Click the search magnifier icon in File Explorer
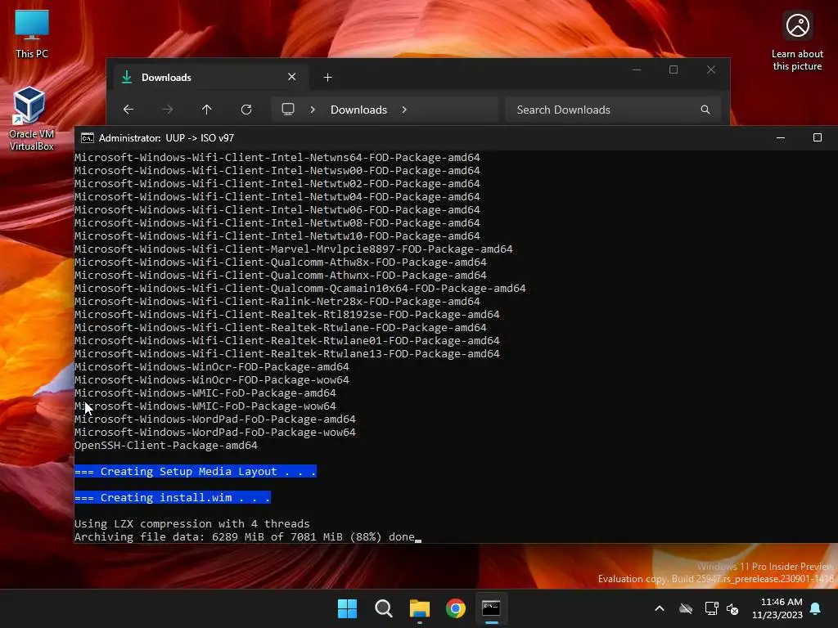Viewport: 838px width, 628px height. pyautogui.click(x=705, y=110)
